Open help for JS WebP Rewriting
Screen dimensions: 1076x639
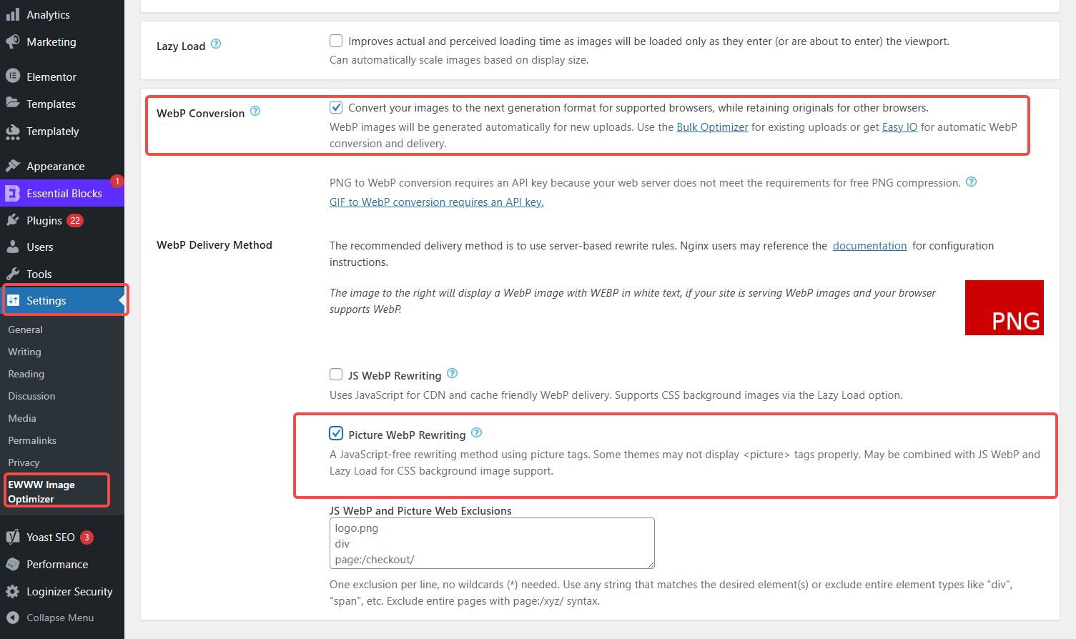coord(452,374)
